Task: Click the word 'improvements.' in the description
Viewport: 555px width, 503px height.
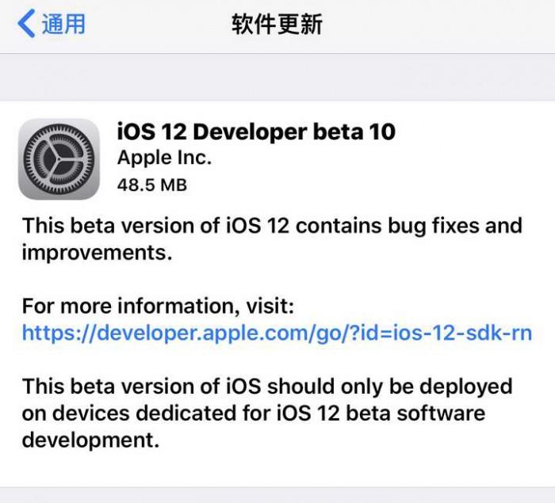Action: tap(97, 252)
